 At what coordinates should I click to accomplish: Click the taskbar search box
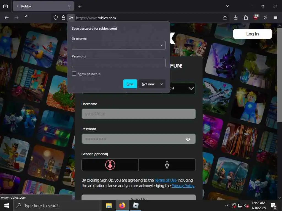point(57,206)
